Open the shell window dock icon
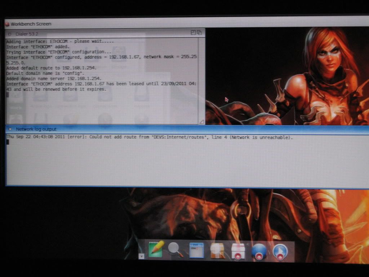The image size is (369, 277). click(x=196, y=250)
